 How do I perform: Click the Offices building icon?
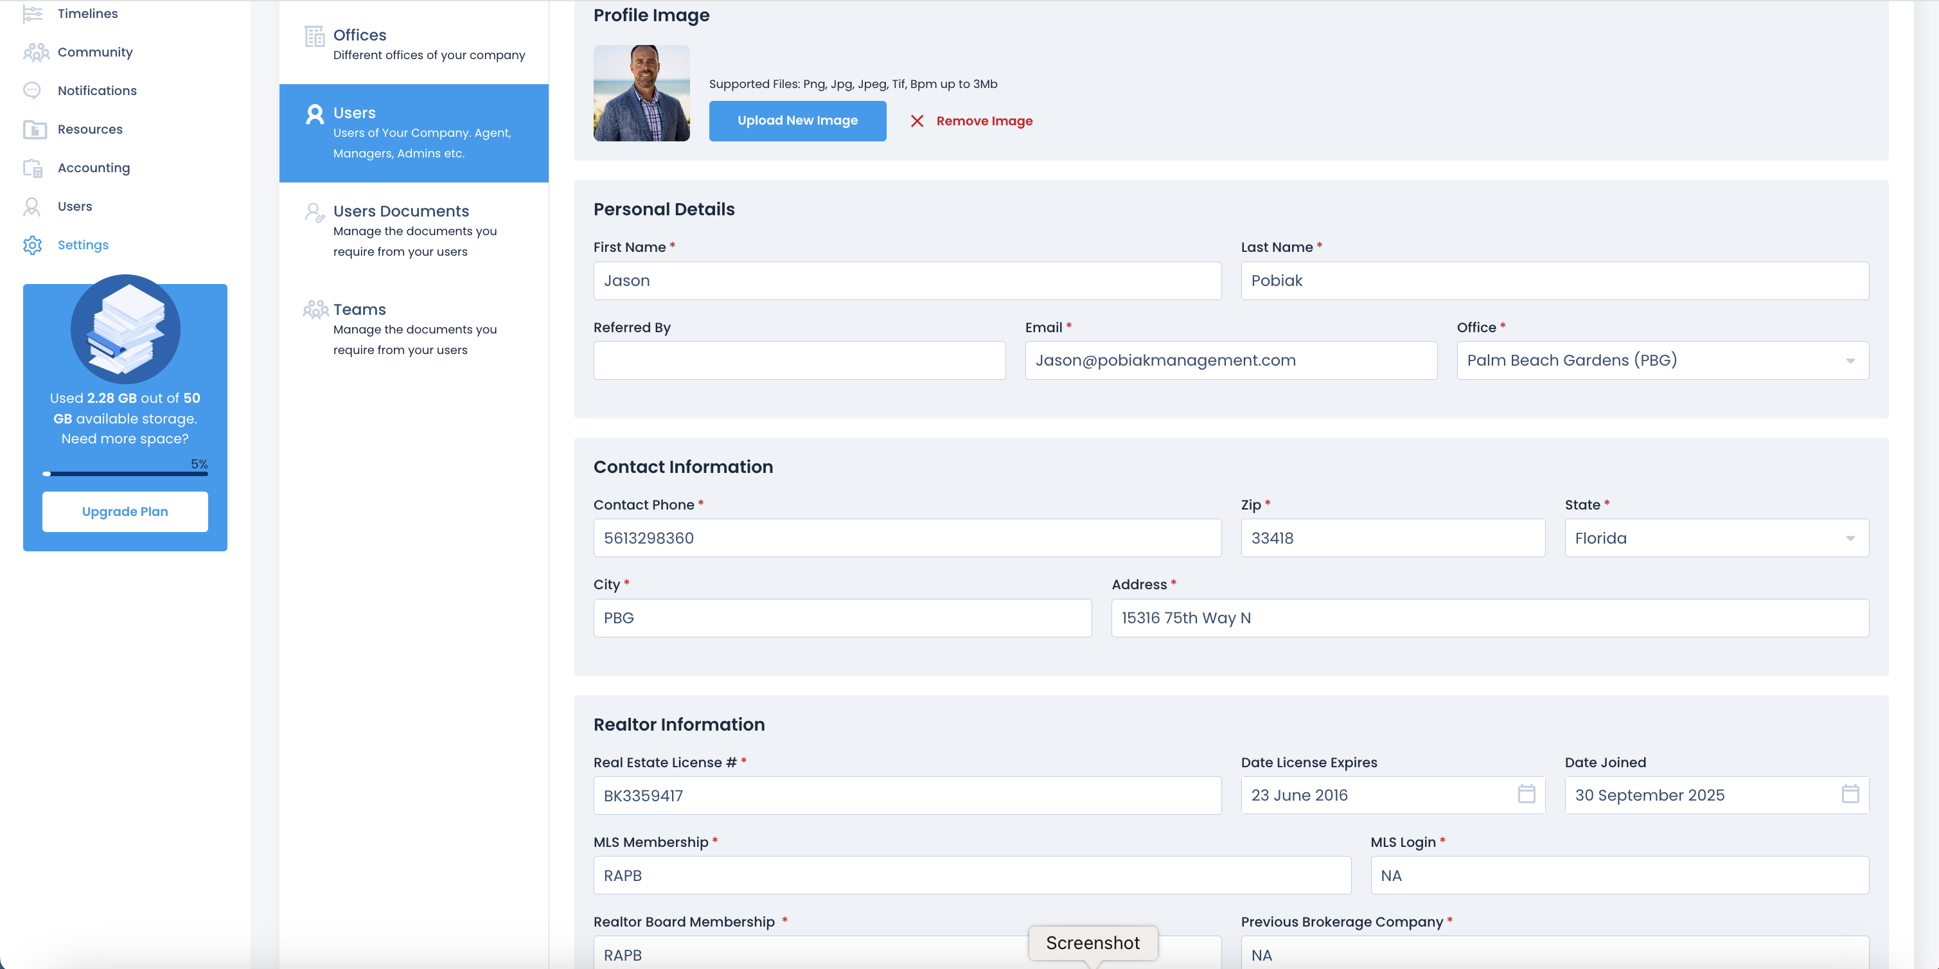[x=315, y=36]
